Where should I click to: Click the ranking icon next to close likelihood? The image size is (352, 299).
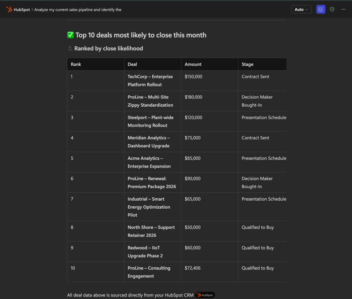pyautogui.click(x=70, y=49)
